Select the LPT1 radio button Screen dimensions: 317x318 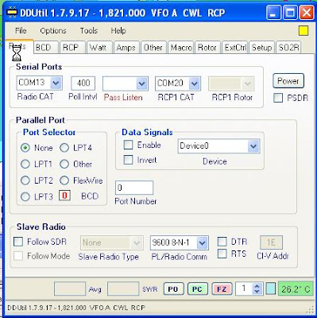25,164
